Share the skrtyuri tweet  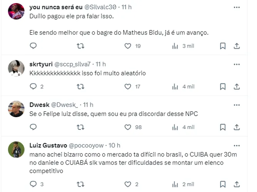pos(237,87)
